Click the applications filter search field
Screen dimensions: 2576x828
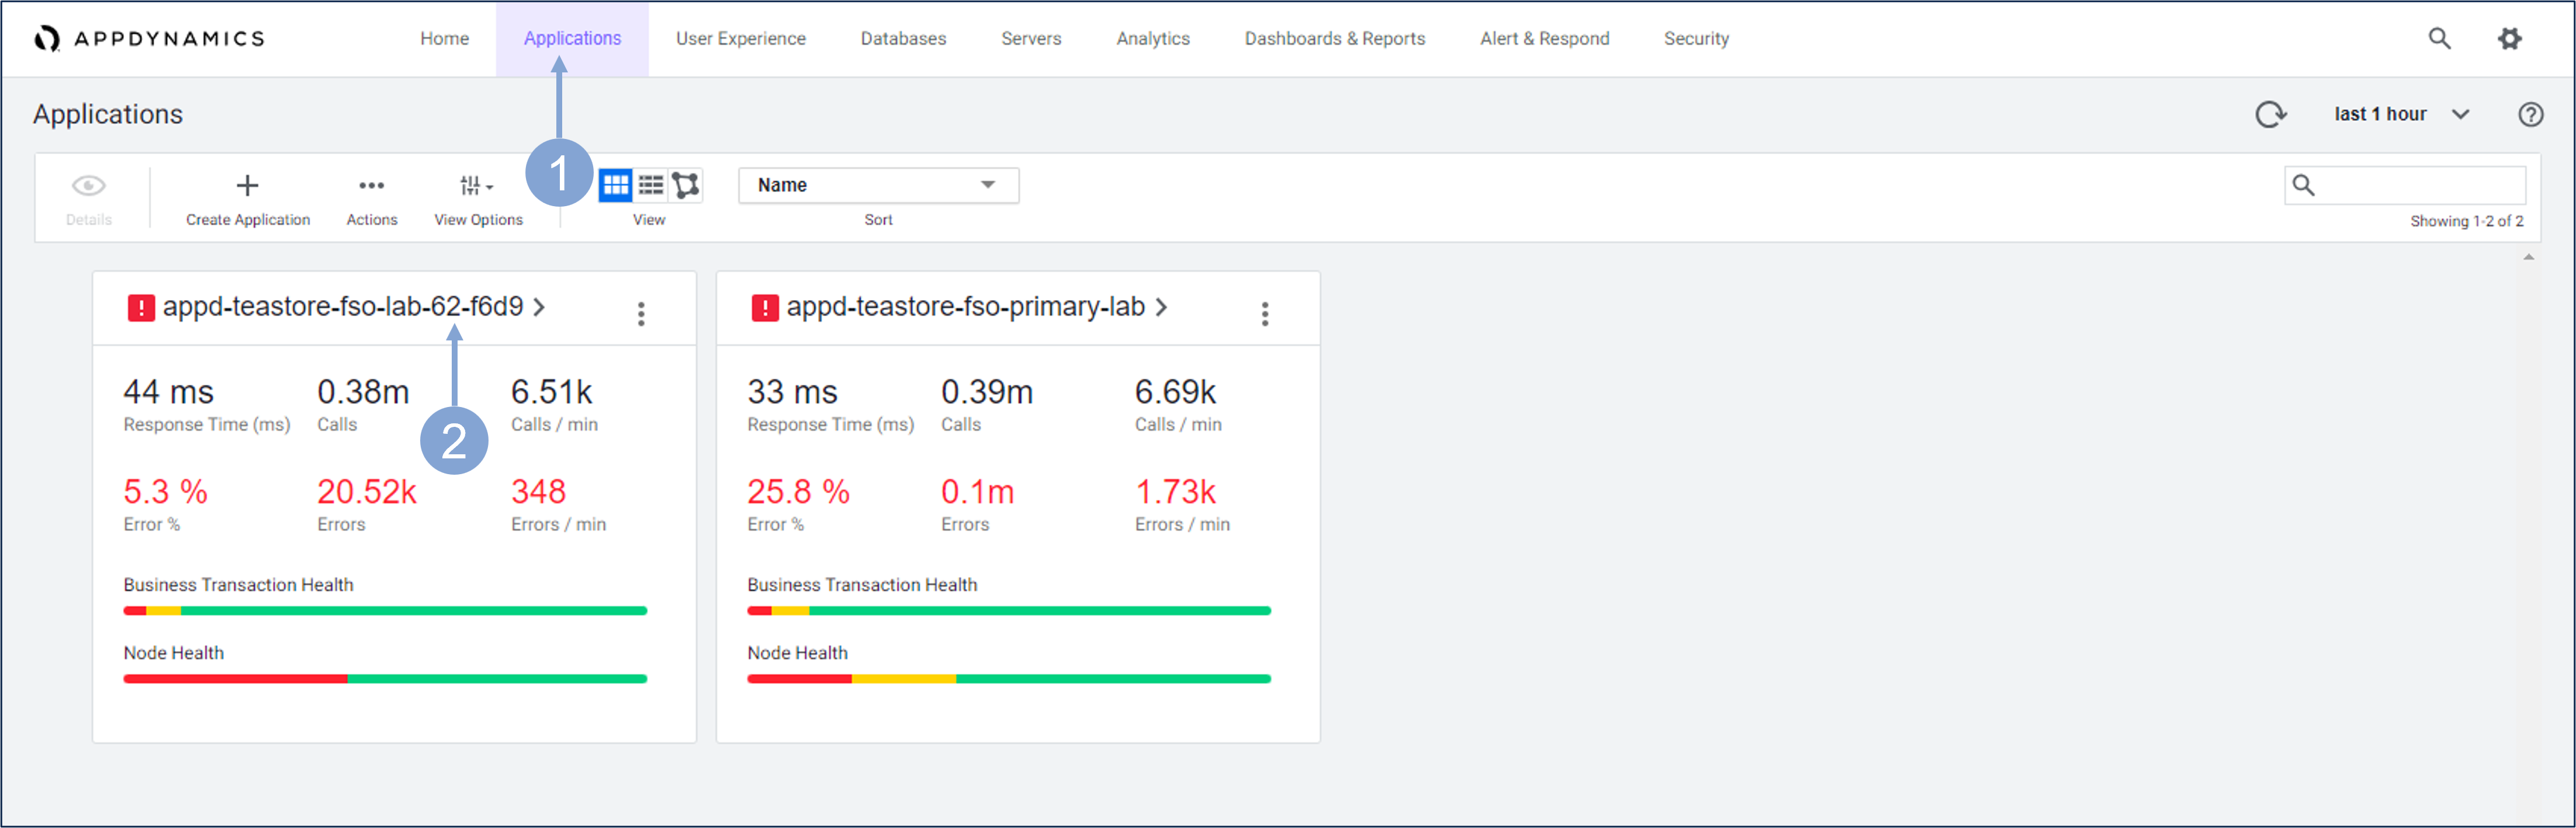(x=2420, y=185)
